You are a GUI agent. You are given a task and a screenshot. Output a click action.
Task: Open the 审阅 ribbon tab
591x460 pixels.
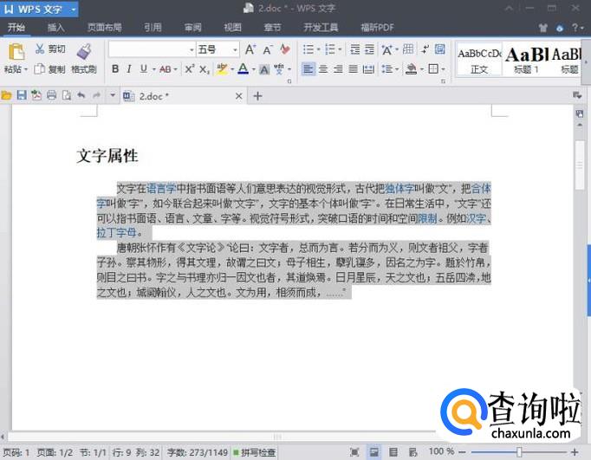point(192,28)
